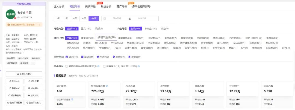Open the QR code icon beside 老乡鸡

tap(30, 12)
